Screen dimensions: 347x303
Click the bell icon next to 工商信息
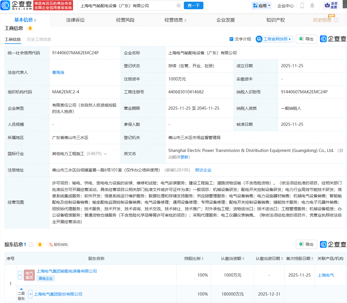[x=30, y=28]
